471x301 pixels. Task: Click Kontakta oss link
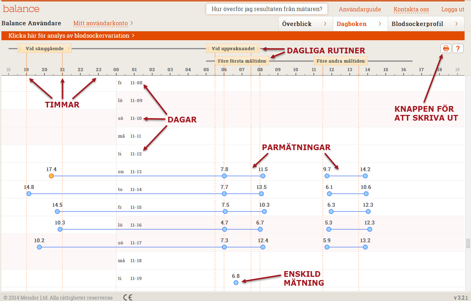point(411,10)
